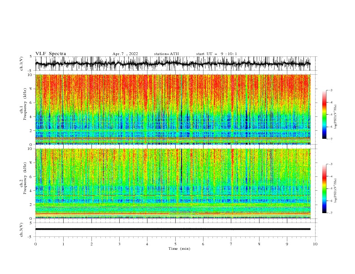Screen dimensions: 355x274
Task: Click the time axis tick label '2'
Action: click(91, 244)
